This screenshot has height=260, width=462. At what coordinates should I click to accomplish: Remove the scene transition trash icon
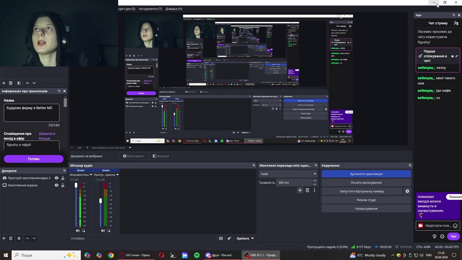(308, 190)
